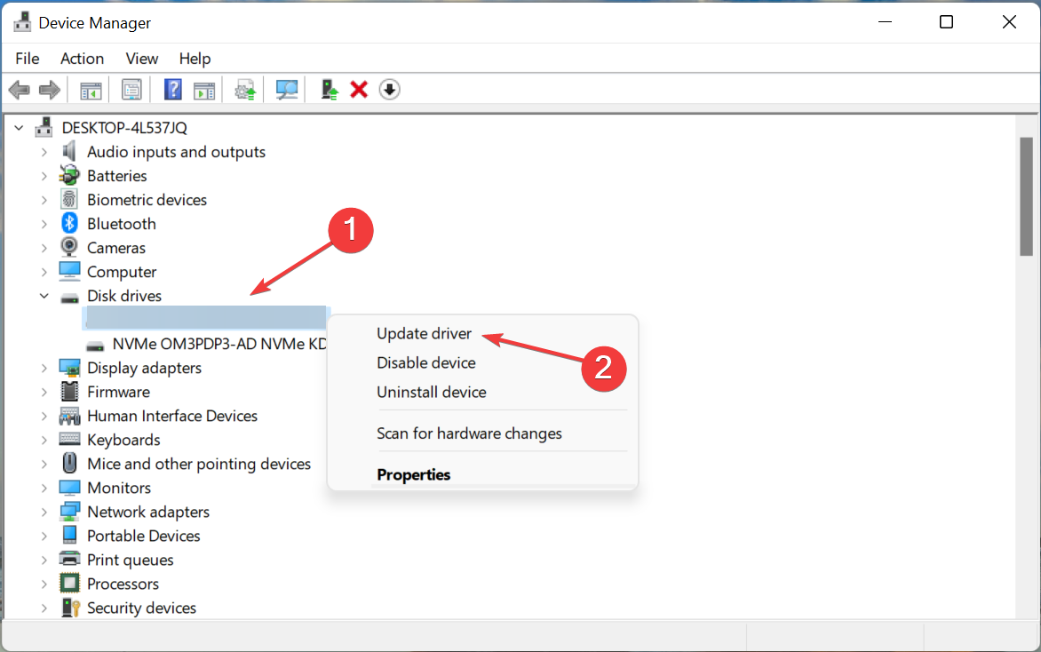Viewport: 1041px width, 652px height.
Task: Expand the Network adapters category
Action: point(44,511)
